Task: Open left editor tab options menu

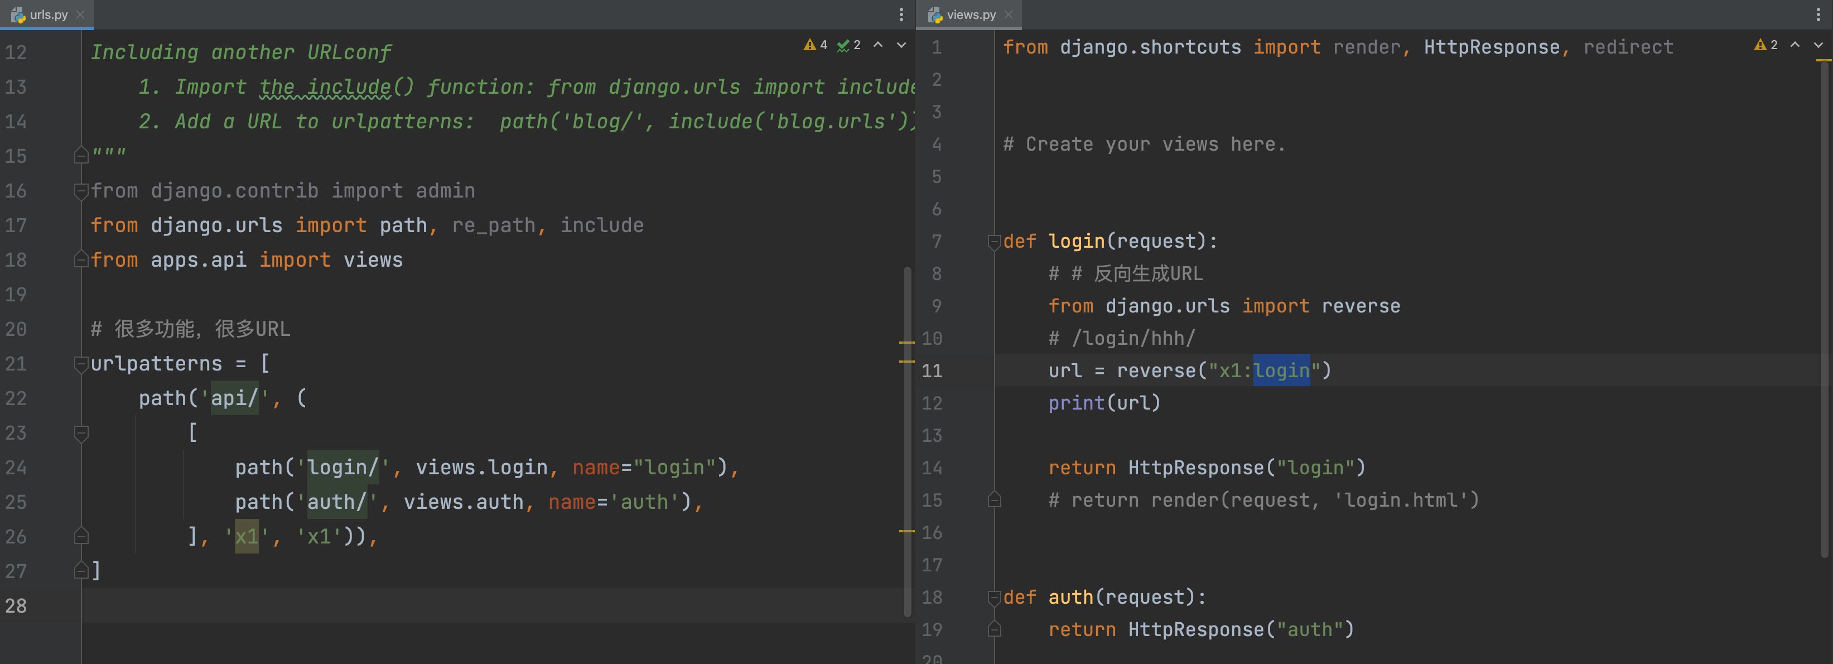Action: [x=901, y=15]
